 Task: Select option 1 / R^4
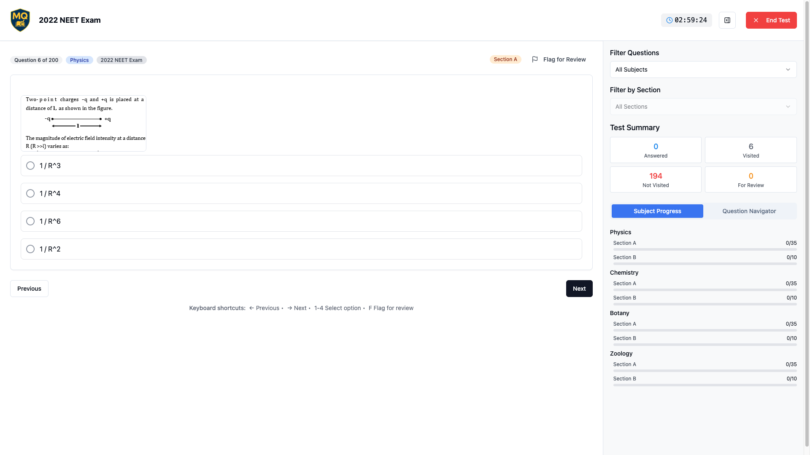click(30, 193)
